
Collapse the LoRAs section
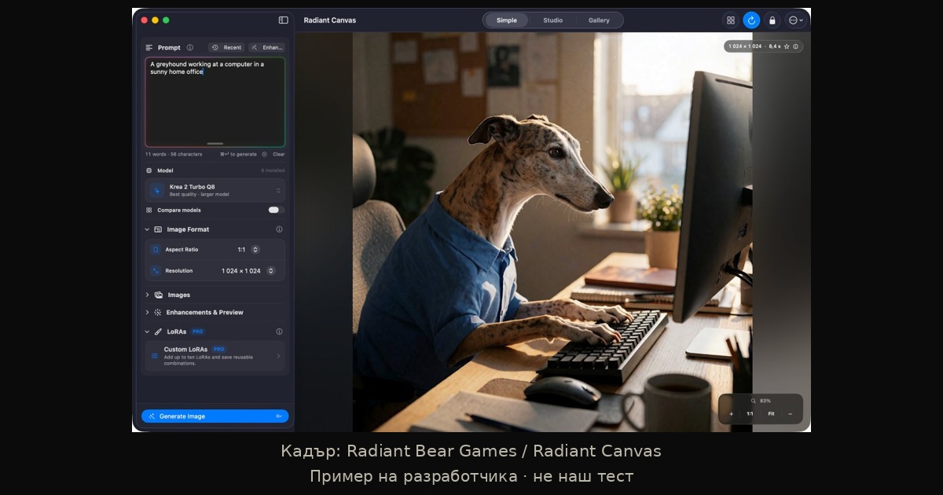click(x=147, y=332)
